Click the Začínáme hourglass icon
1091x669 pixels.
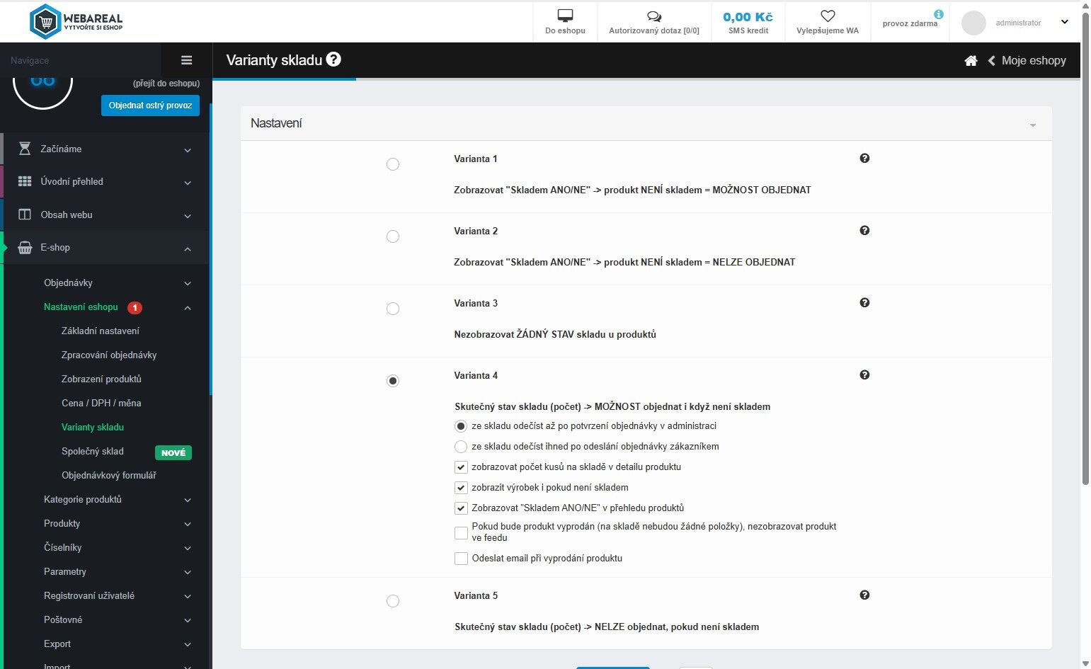click(x=25, y=149)
